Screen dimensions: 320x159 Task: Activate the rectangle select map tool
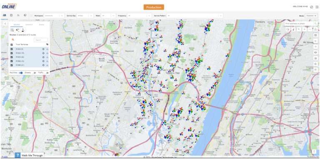click(288, 29)
